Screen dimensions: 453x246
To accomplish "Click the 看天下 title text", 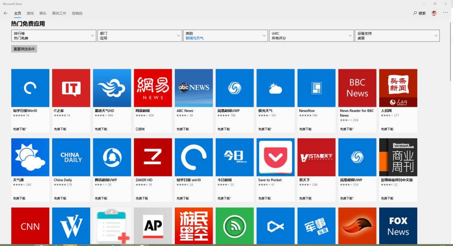I will pyautogui.click(x=304, y=180).
